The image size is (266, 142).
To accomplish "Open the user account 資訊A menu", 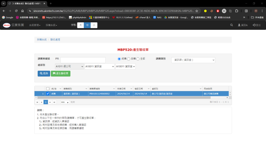I will 243,25.
